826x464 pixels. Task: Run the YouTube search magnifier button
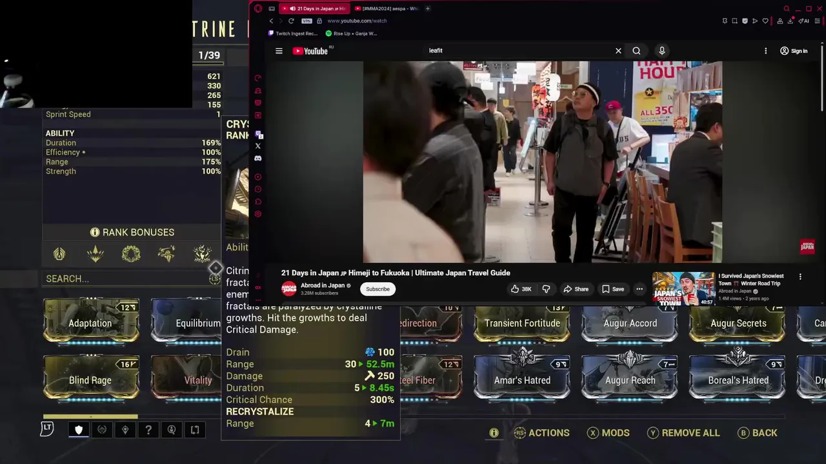coord(636,51)
